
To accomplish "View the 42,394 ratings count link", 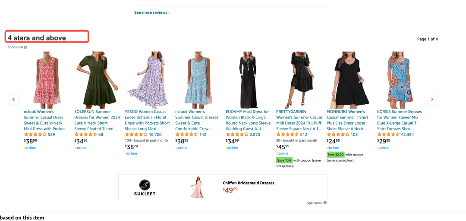I will pos(407,134).
